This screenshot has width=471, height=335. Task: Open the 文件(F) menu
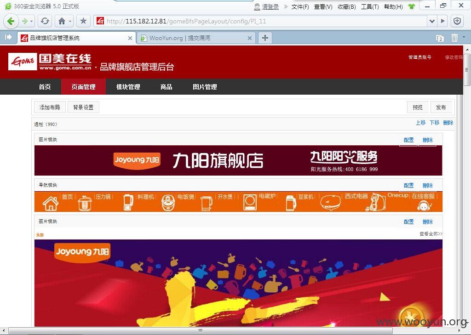[300, 6]
